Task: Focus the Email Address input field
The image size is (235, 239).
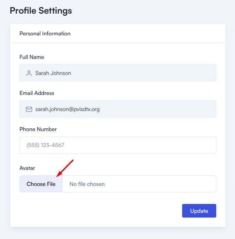Action: pos(136,109)
